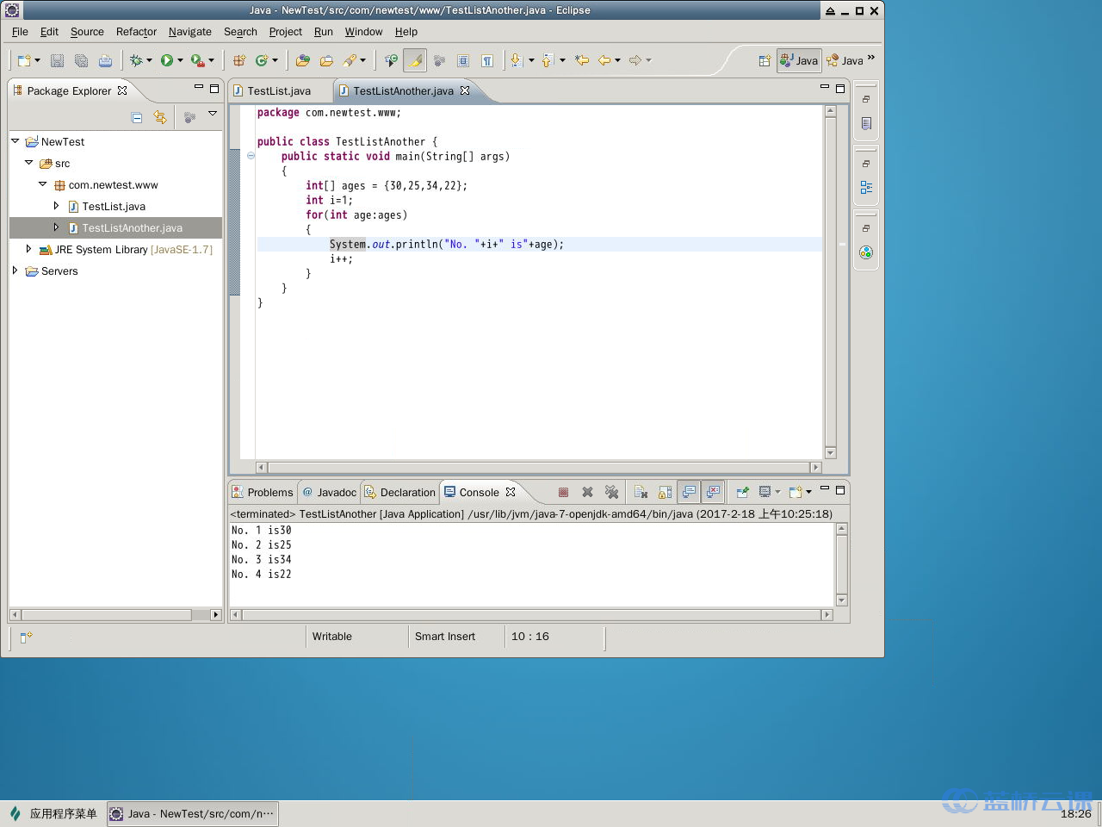
Task: Switch to the Problems tab
Action: point(263,493)
